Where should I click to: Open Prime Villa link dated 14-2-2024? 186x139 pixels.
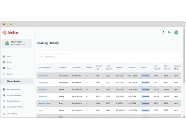43,89
